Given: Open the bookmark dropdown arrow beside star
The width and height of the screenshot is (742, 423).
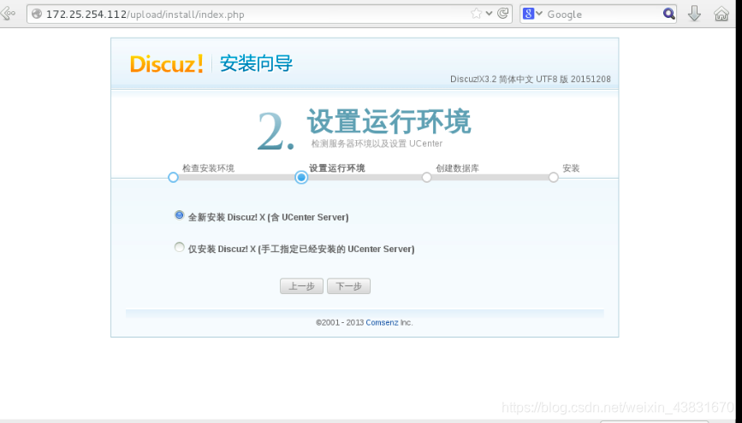Looking at the screenshot, I should coord(489,14).
